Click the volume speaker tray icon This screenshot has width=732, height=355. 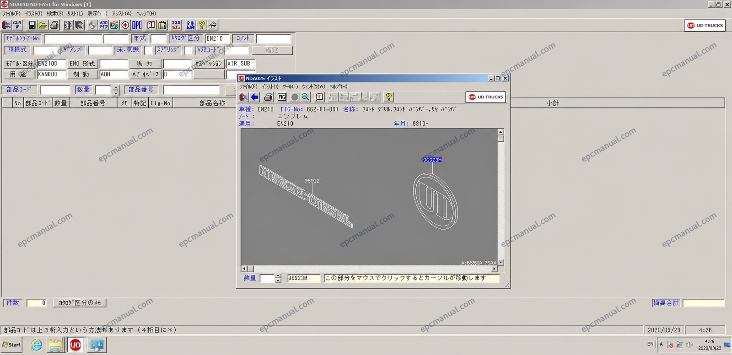click(x=689, y=344)
